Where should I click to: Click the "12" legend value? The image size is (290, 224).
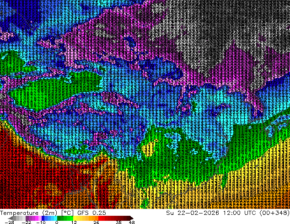tap(74, 222)
